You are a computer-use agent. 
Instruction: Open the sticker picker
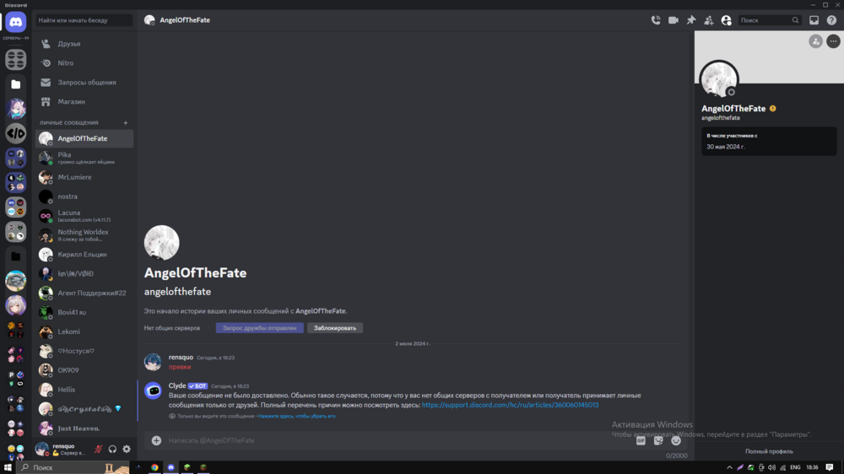tap(658, 440)
